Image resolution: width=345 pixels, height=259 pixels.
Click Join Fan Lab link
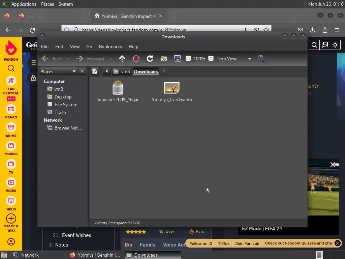(247, 243)
